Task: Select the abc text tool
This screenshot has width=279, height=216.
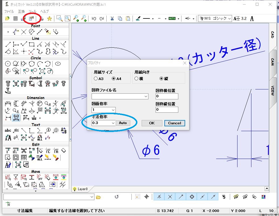Action: click(x=8, y=131)
